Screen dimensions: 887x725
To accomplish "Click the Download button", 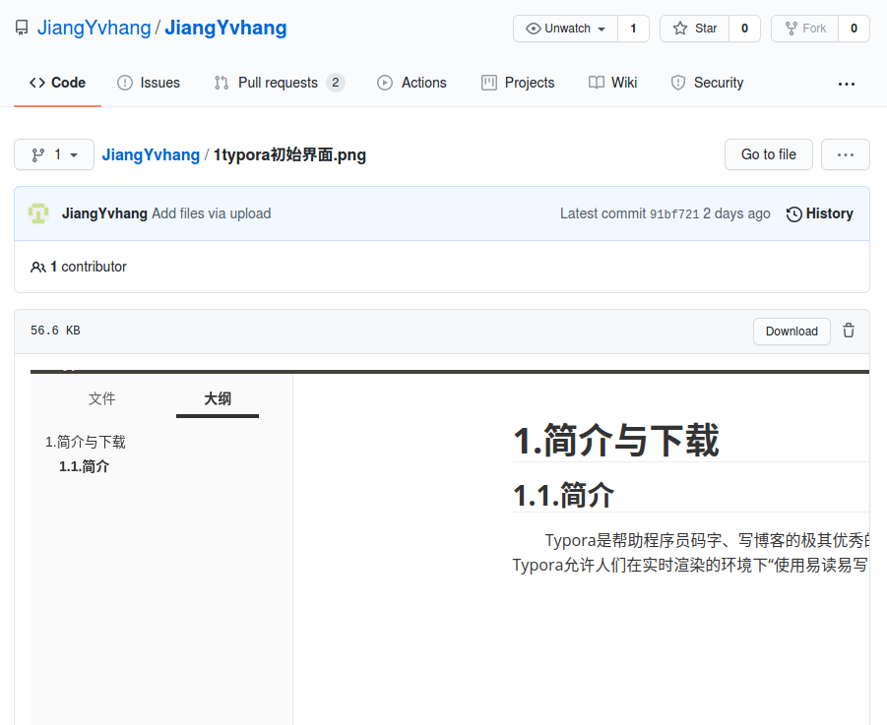I will tap(792, 331).
